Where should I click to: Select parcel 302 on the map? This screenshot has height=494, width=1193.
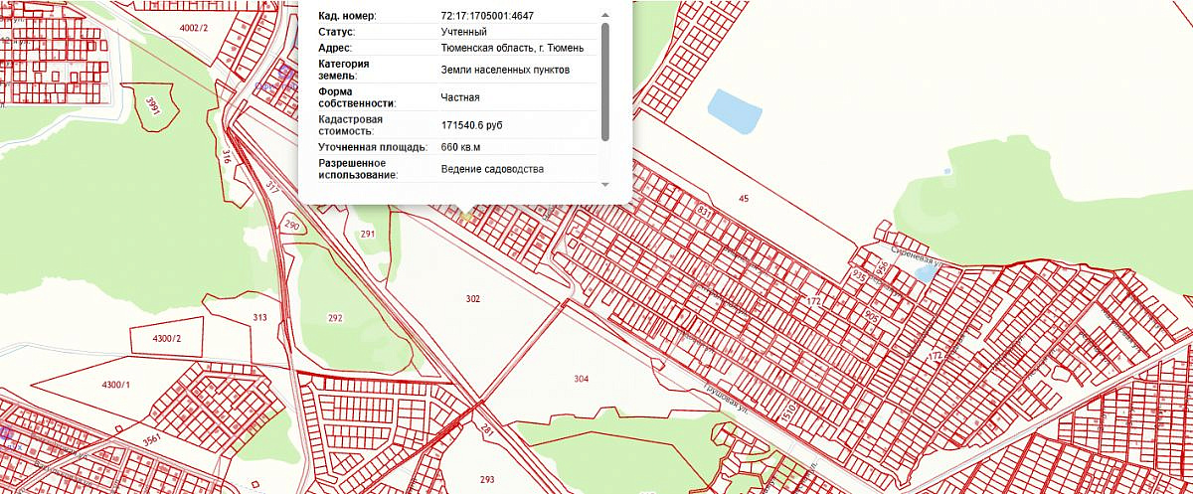point(472,298)
